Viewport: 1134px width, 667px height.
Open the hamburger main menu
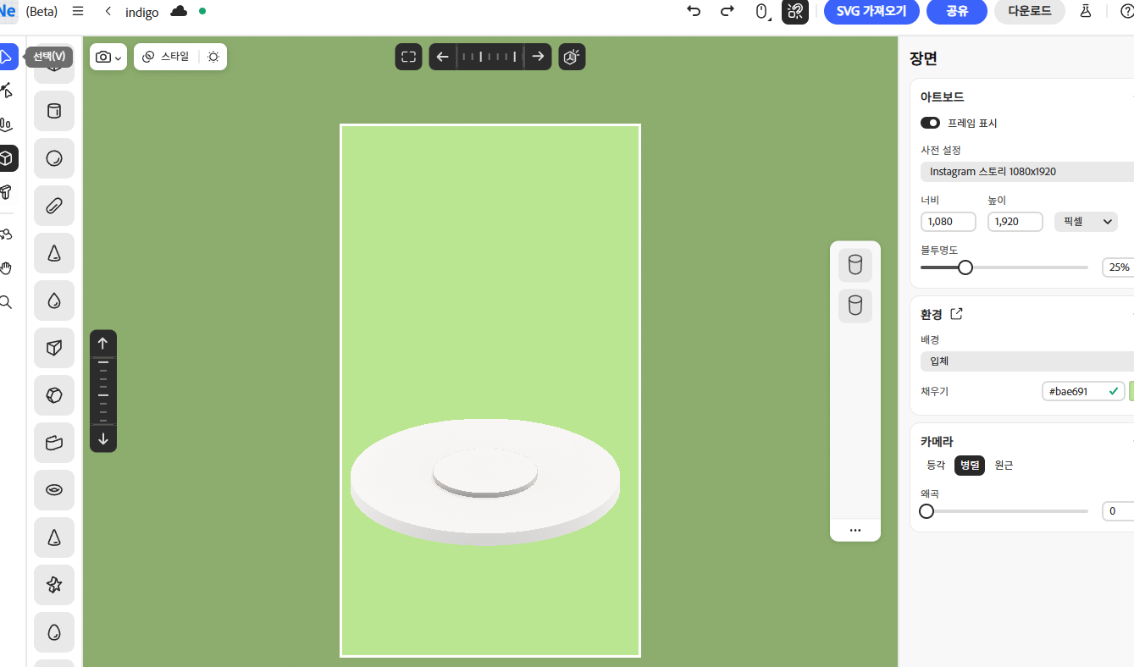coord(78,11)
